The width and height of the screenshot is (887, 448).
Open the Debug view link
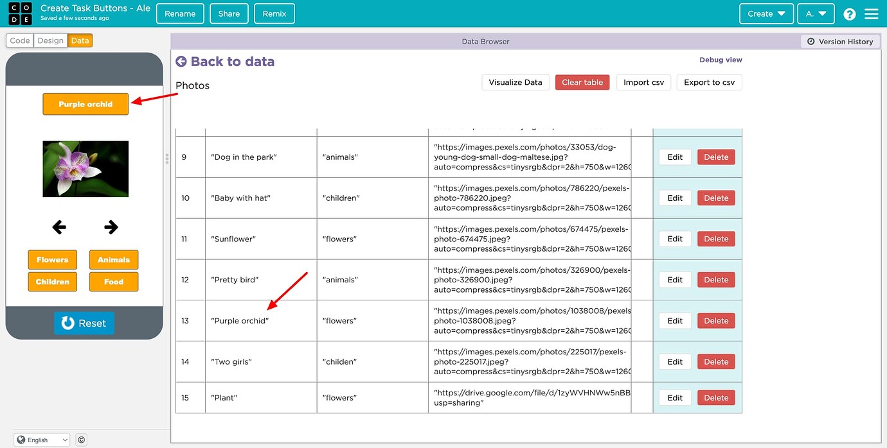[x=721, y=59]
